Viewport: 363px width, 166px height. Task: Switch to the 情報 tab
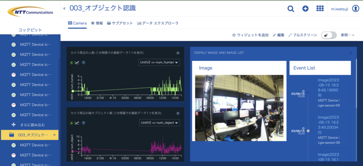[x=97, y=23]
